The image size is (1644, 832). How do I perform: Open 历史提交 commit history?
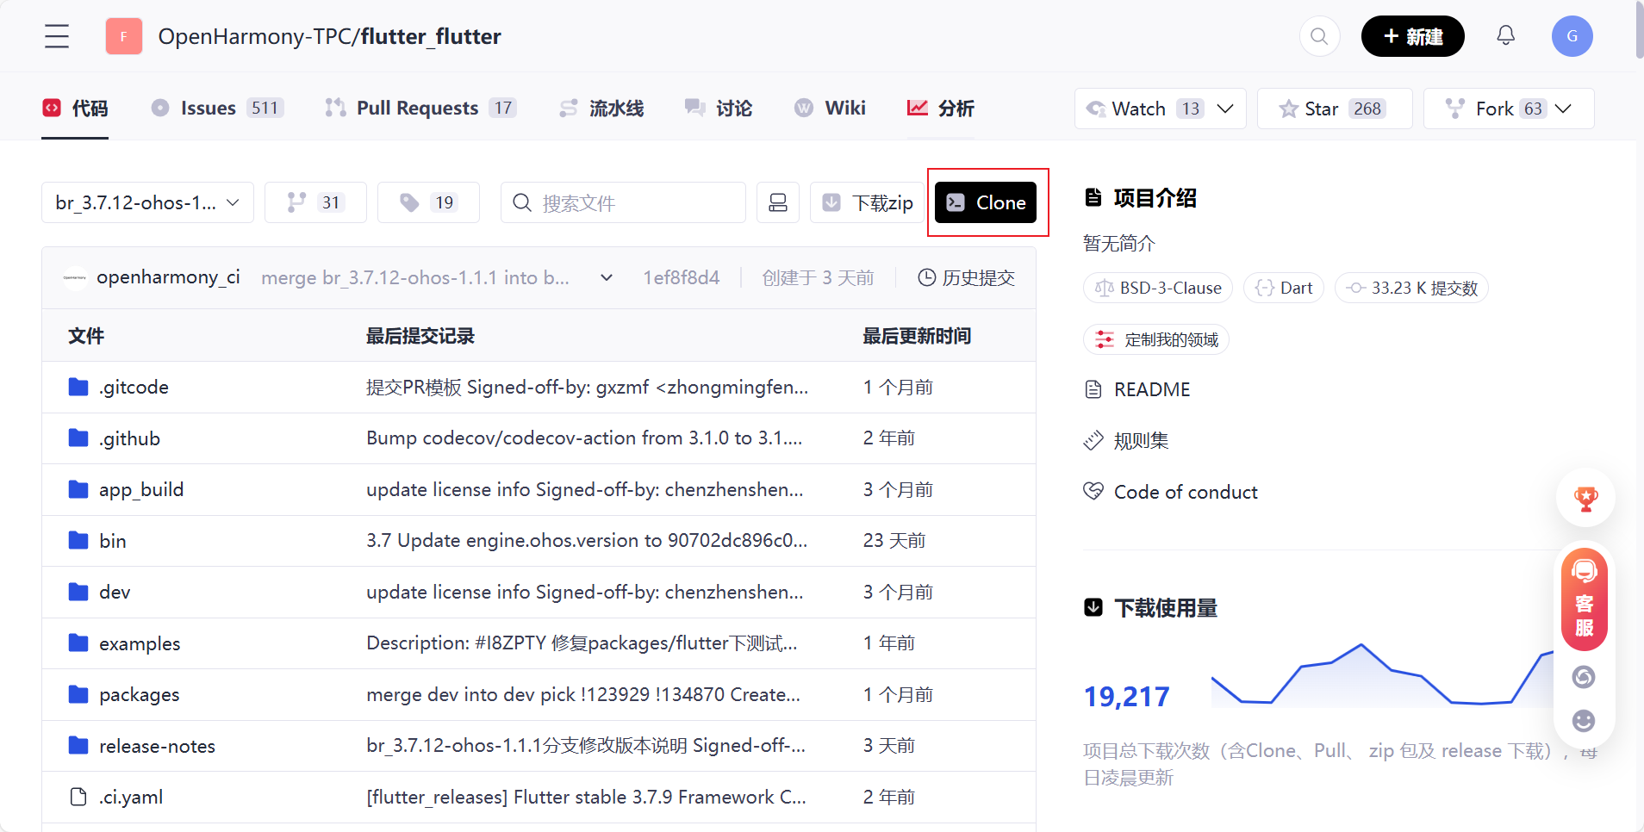point(966,277)
